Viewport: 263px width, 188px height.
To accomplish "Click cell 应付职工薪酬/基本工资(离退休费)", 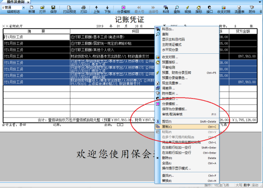I will (x=112, y=37).
